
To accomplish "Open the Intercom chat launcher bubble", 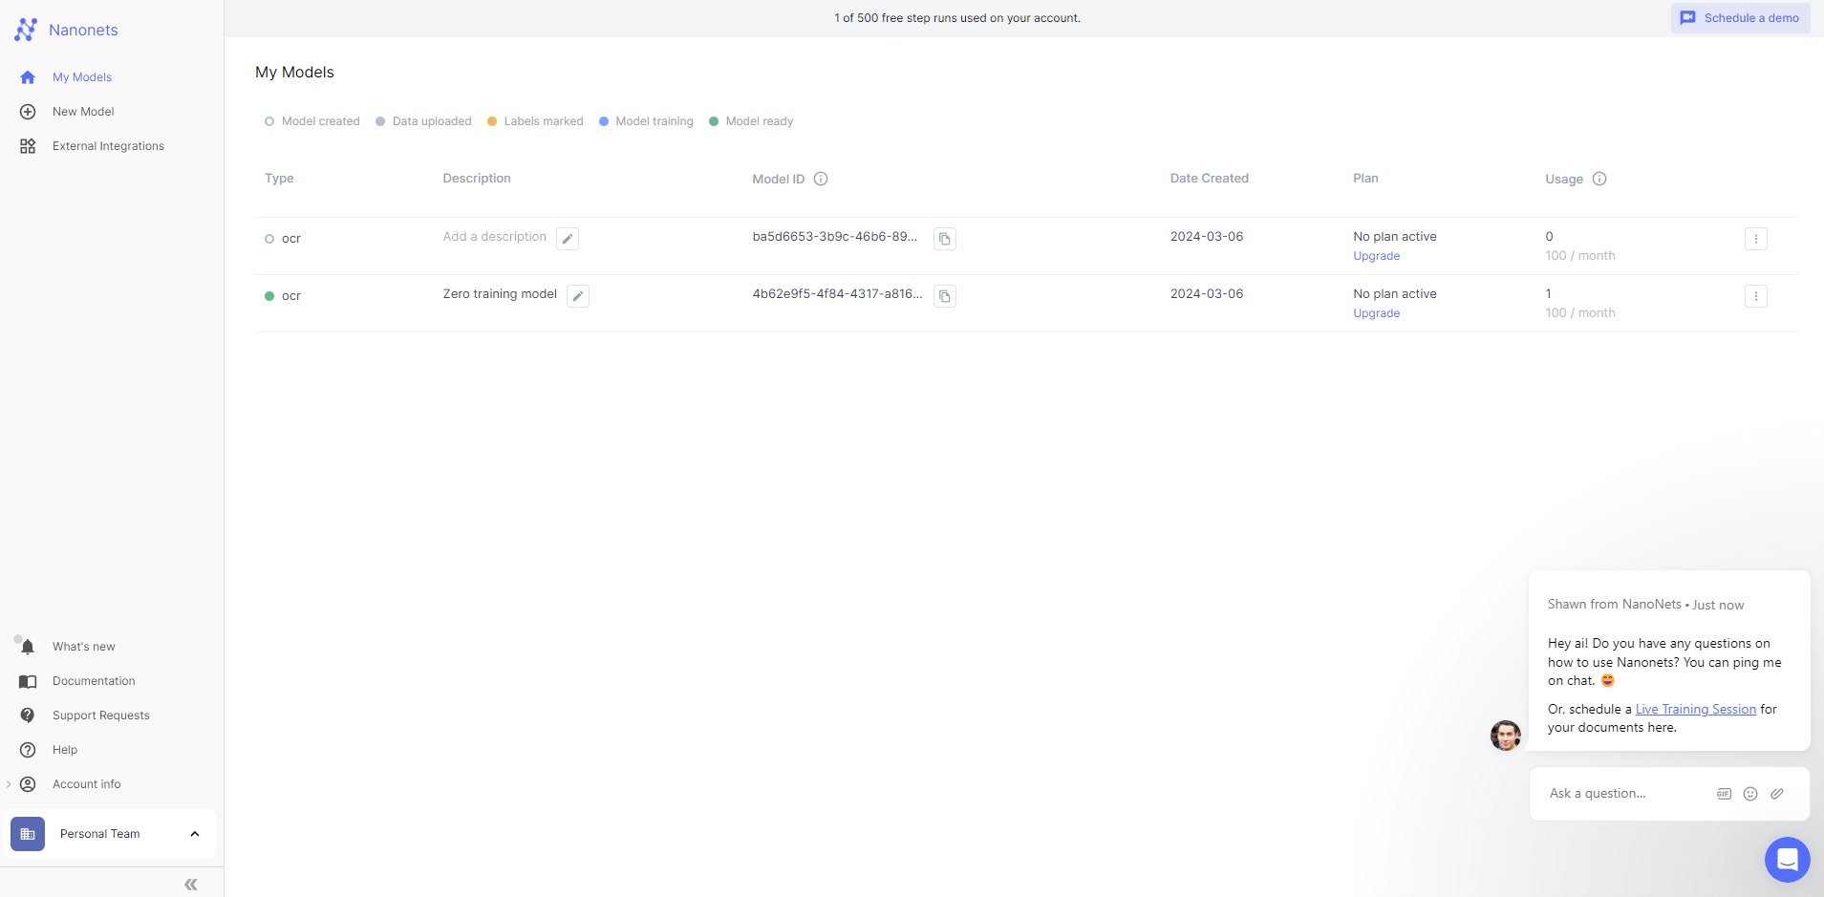I will pyautogui.click(x=1788, y=860).
